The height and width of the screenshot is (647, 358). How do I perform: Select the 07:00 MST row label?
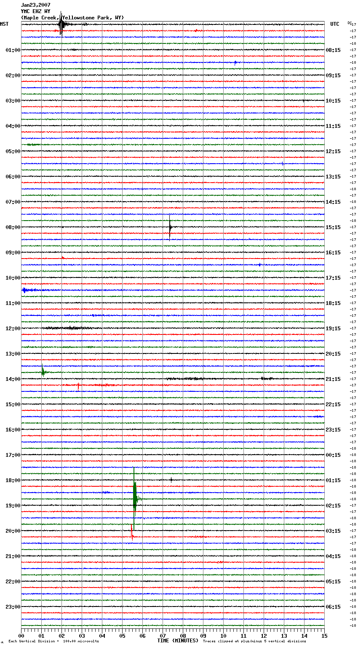[x=13, y=202]
